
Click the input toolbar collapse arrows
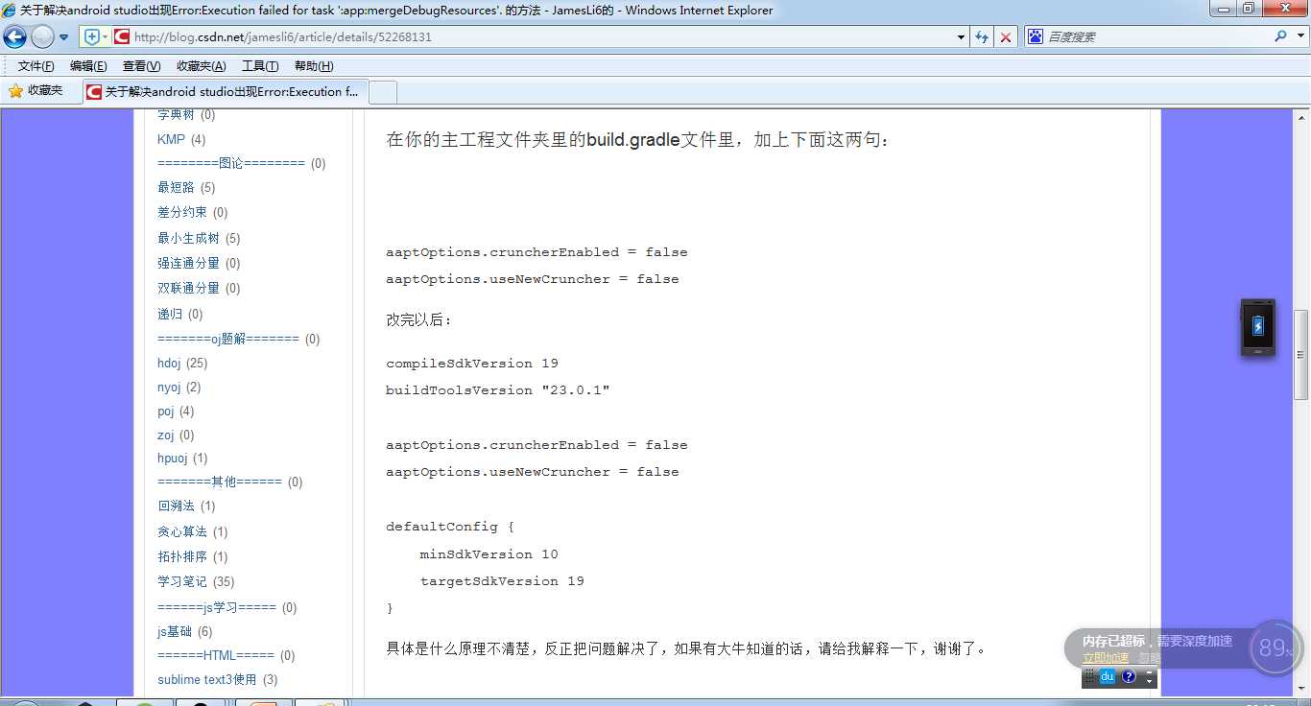(1149, 677)
